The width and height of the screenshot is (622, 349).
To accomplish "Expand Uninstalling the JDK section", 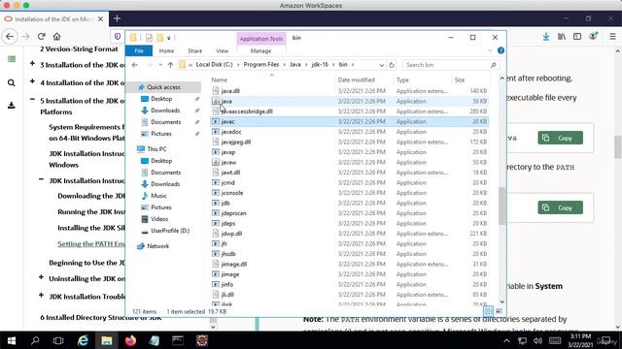I will (x=41, y=277).
